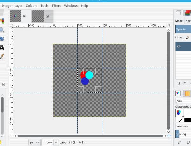Open the Image menu
This screenshot has width=191, height=146.
click(6, 6)
